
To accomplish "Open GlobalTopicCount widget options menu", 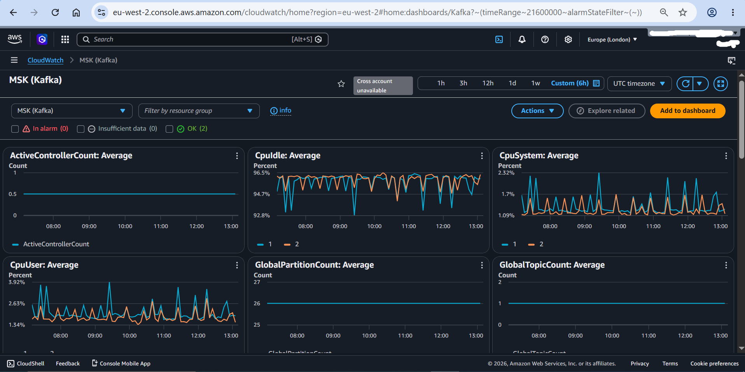I will point(726,265).
